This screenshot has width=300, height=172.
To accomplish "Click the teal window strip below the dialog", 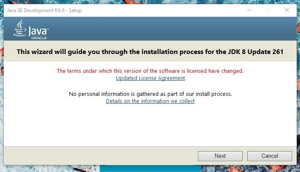I will pos(151,169).
